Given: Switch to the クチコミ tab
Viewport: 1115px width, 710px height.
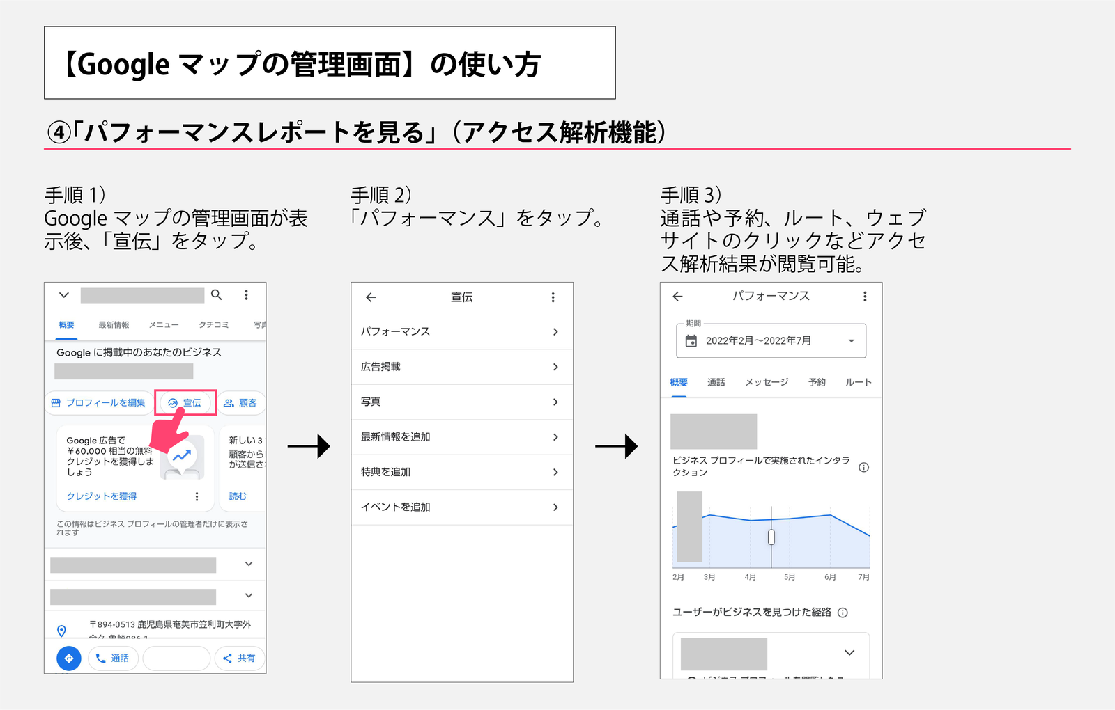Looking at the screenshot, I should 214,325.
